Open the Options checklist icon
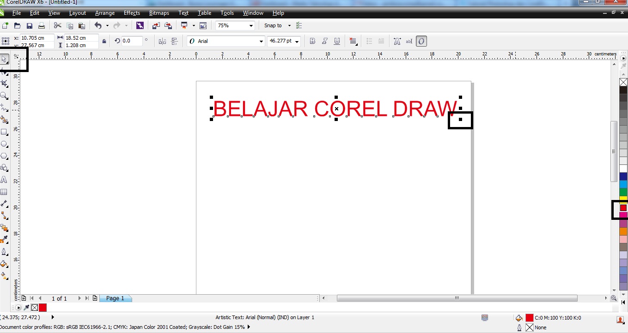 point(299,25)
